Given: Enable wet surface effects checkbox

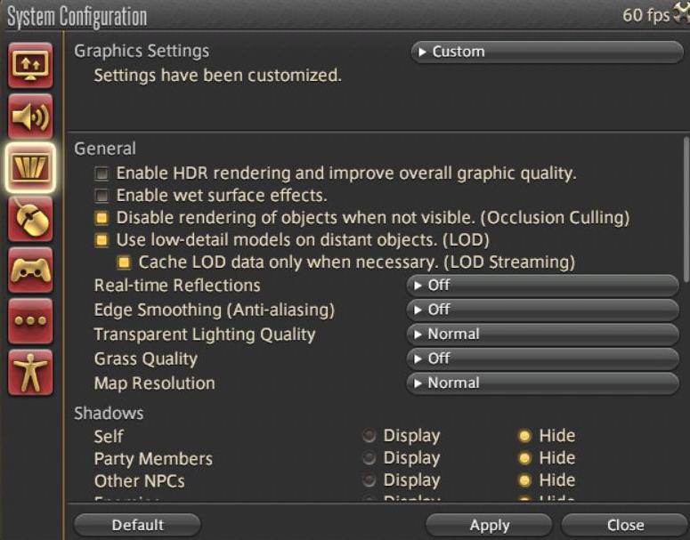Looking at the screenshot, I should (x=102, y=195).
